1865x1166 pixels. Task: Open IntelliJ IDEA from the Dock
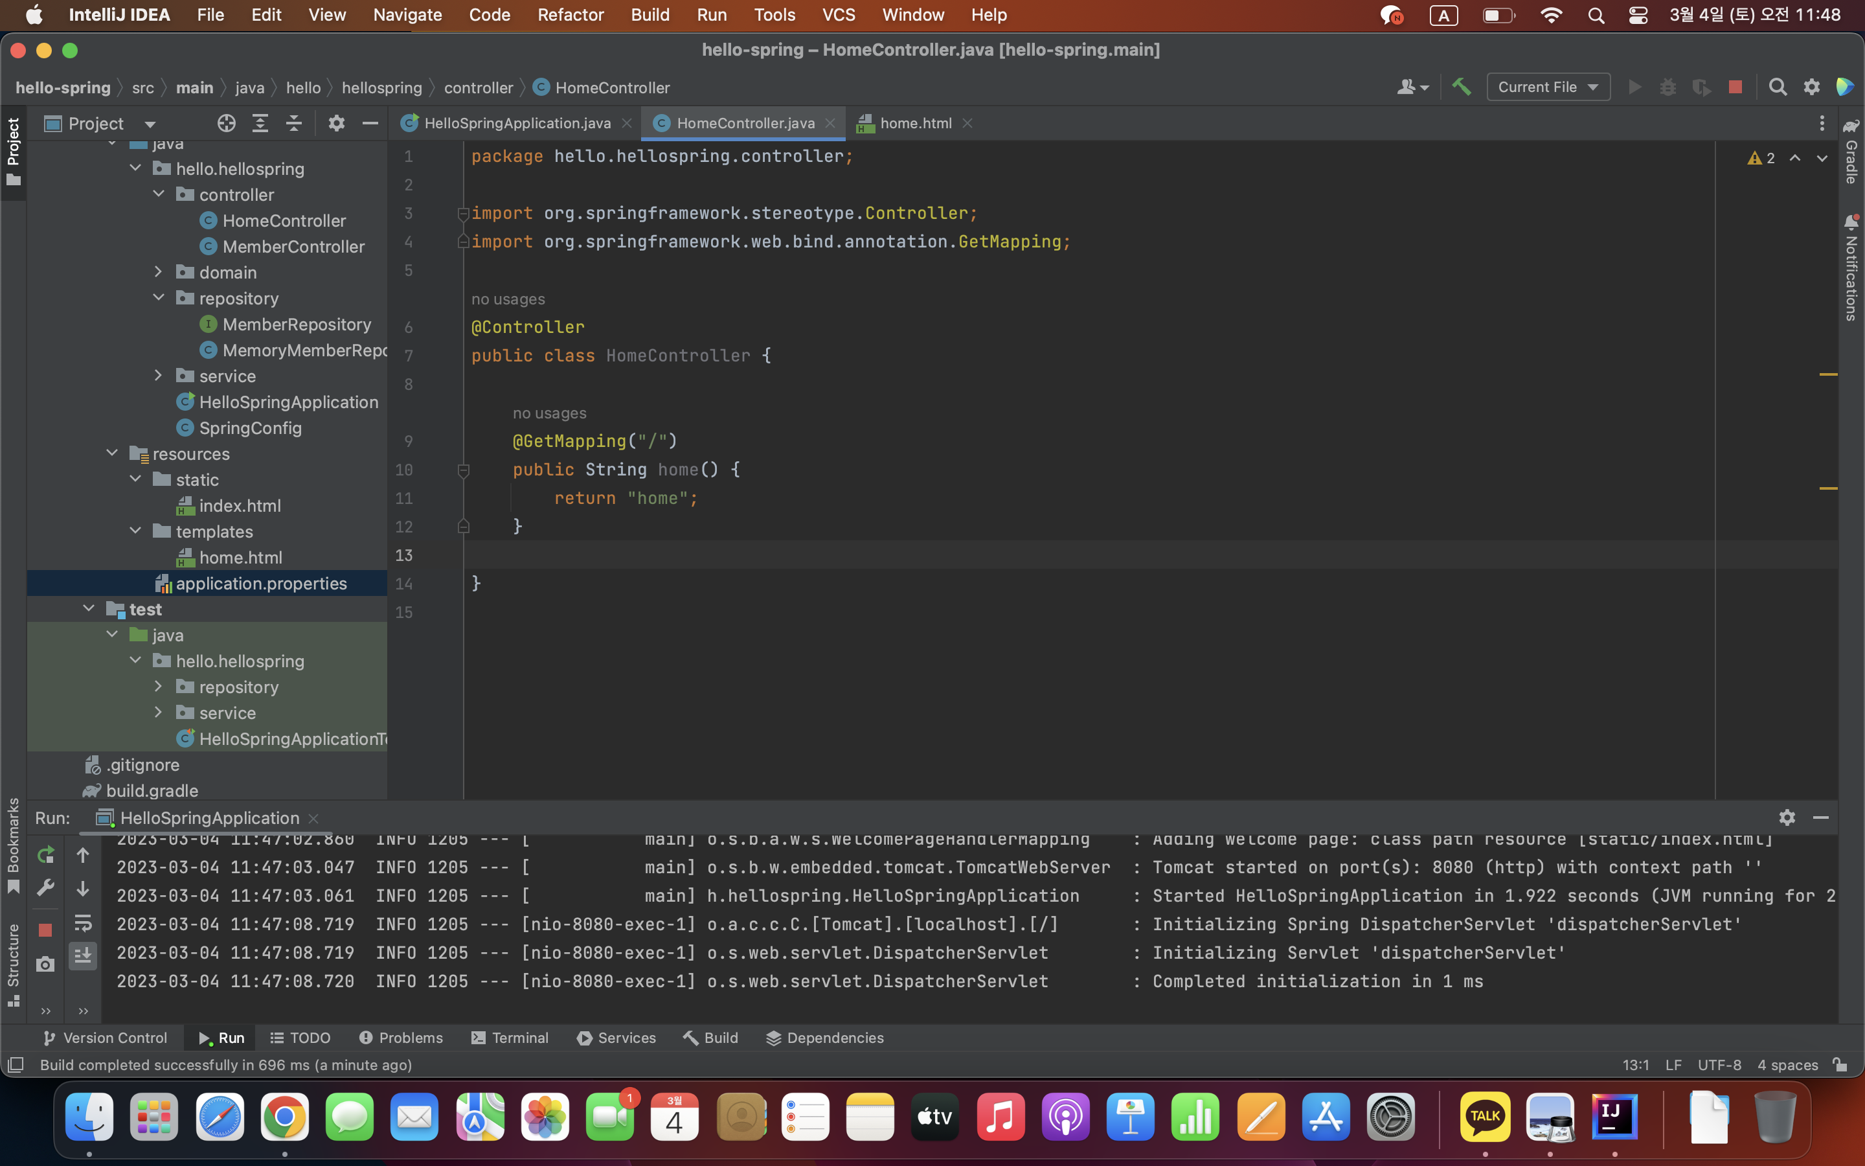point(1614,1116)
